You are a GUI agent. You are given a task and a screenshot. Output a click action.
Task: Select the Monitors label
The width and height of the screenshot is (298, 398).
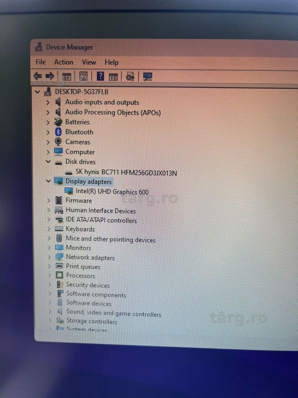point(78,248)
